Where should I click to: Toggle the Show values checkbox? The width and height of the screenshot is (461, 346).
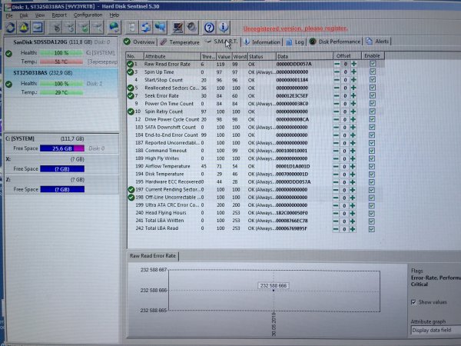[x=416, y=302]
